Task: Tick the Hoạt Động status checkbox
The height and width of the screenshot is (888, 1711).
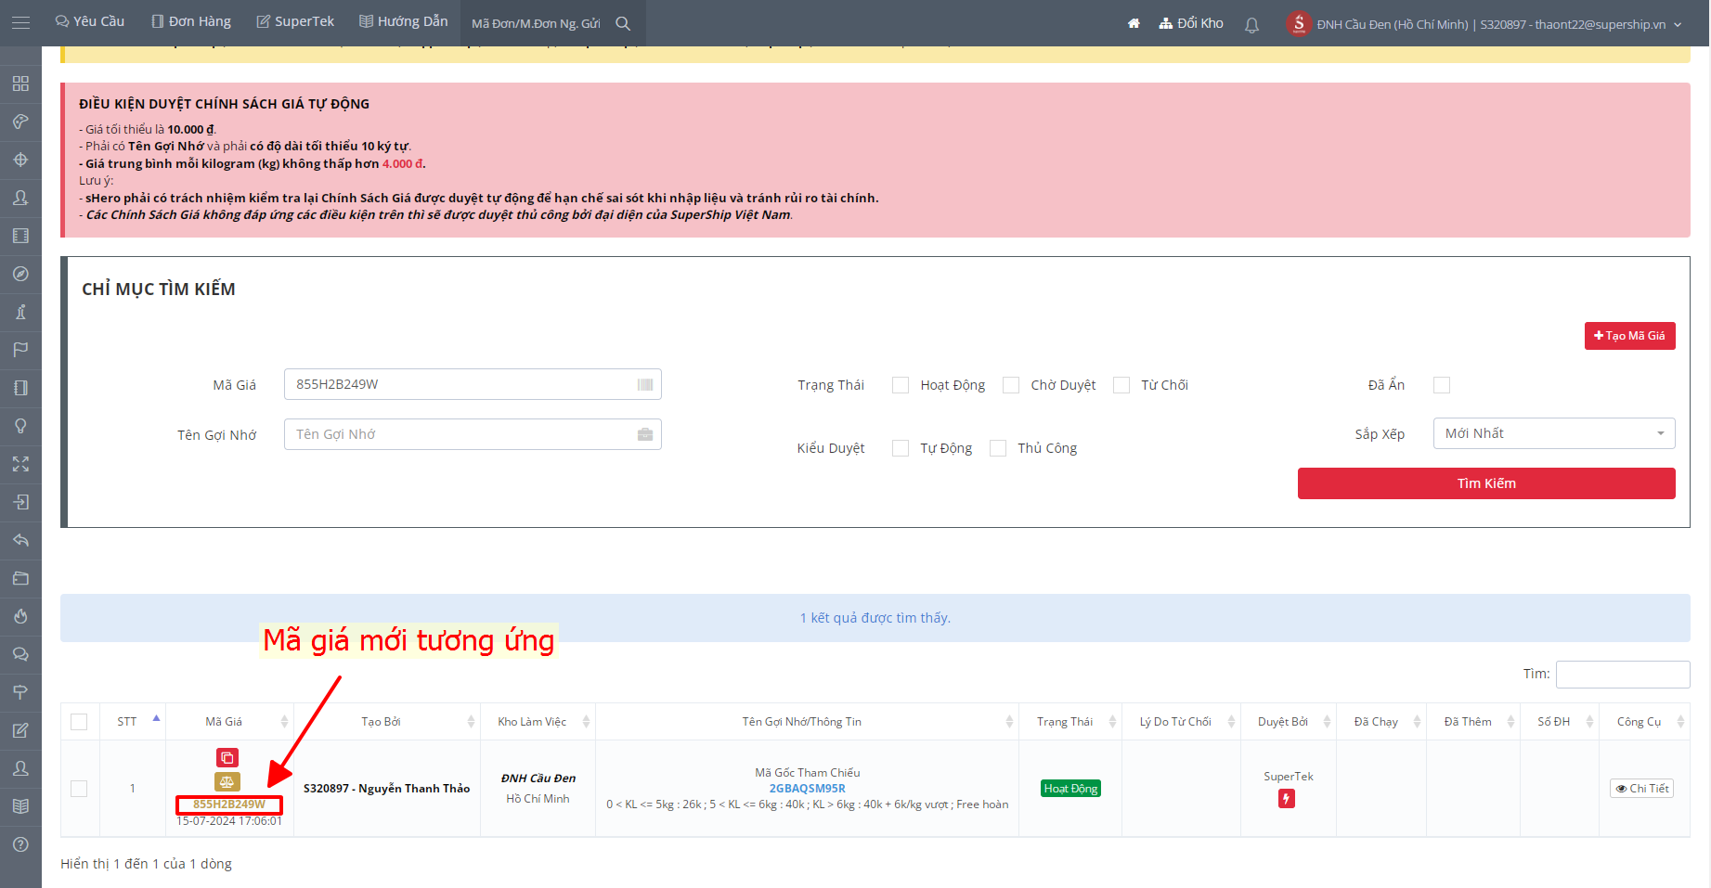Action: (x=901, y=385)
